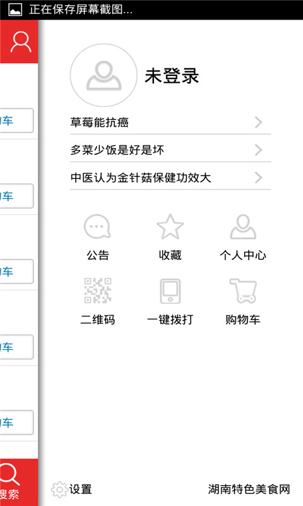Click the 设置 settings label
The height and width of the screenshot is (506, 303).
(81, 489)
